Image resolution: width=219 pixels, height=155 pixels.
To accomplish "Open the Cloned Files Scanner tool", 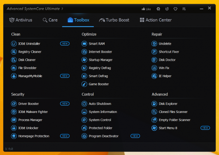I will 169,112.
